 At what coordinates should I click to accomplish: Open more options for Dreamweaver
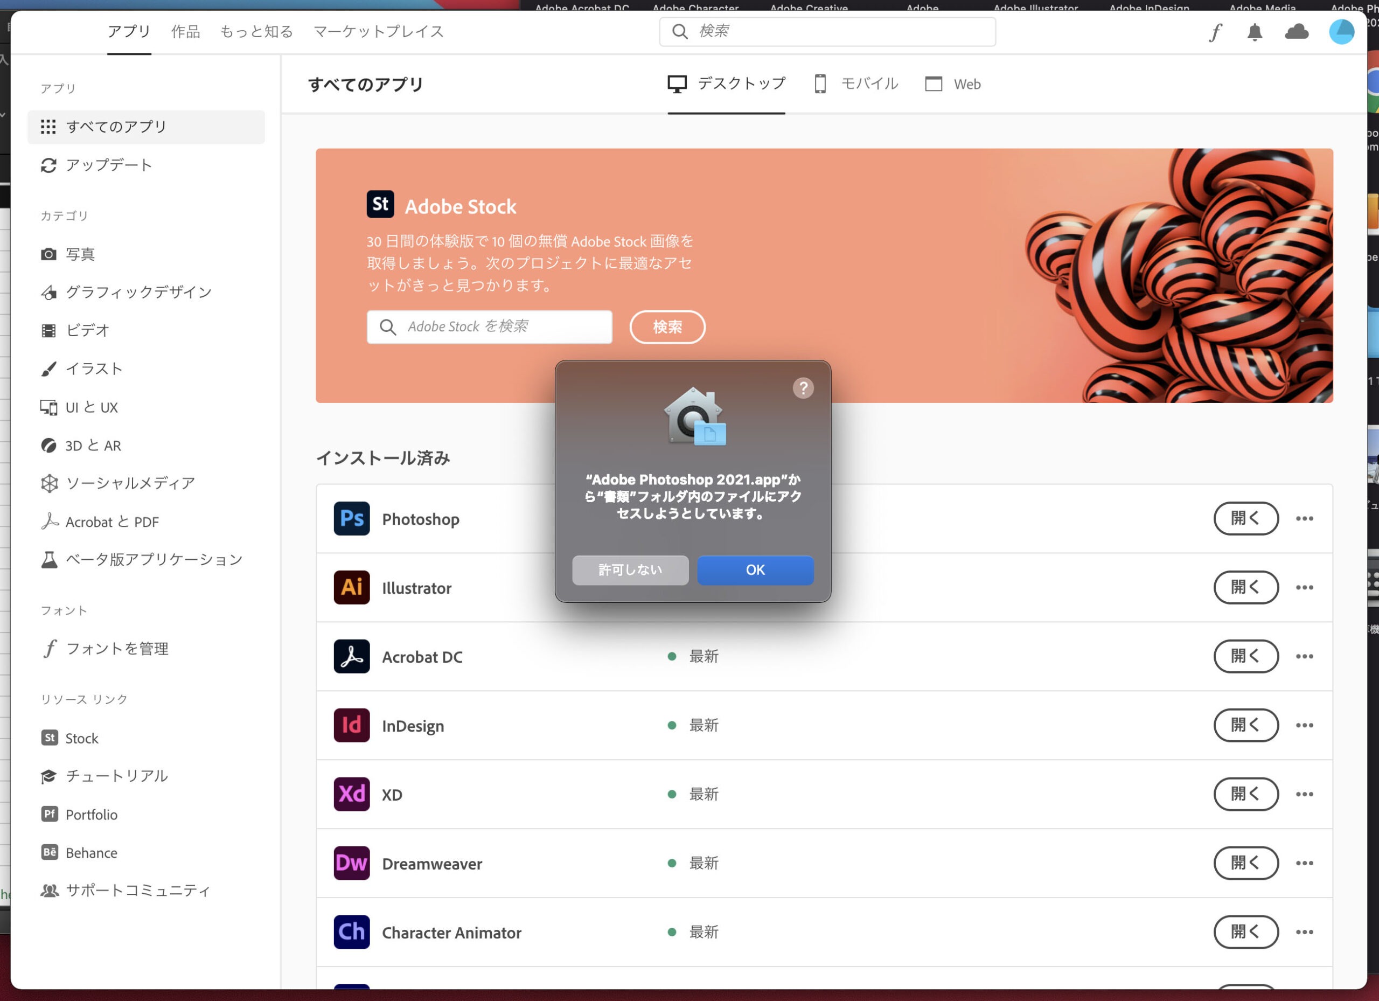point(1304,863)
